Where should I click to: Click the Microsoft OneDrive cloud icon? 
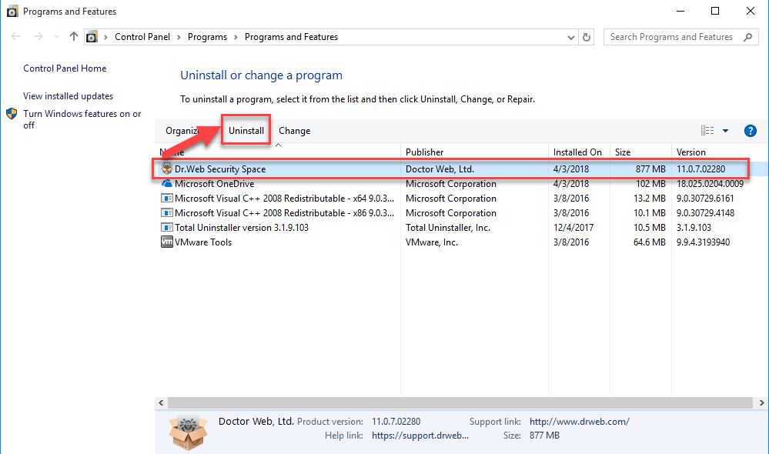[167, 183]
